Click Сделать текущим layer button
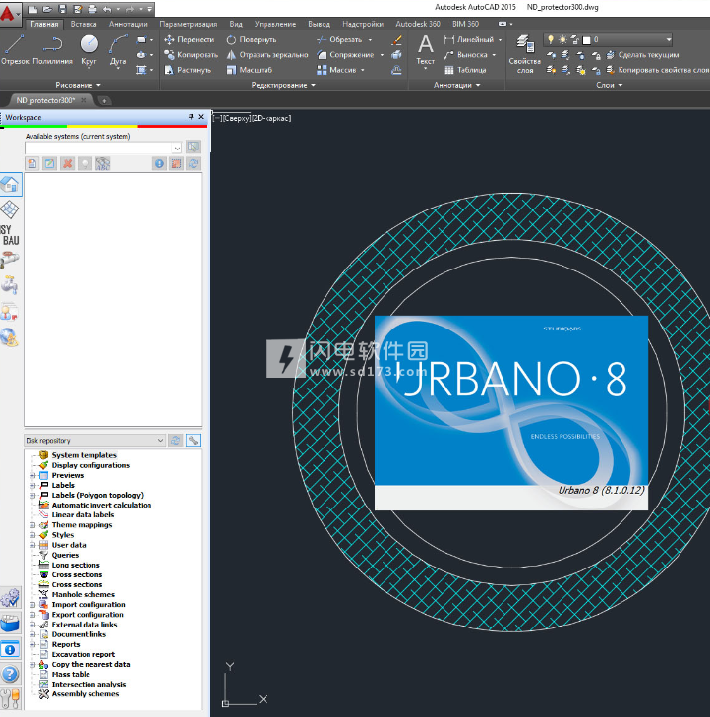Screen dimensions: 710x717 tap(642, 55)
